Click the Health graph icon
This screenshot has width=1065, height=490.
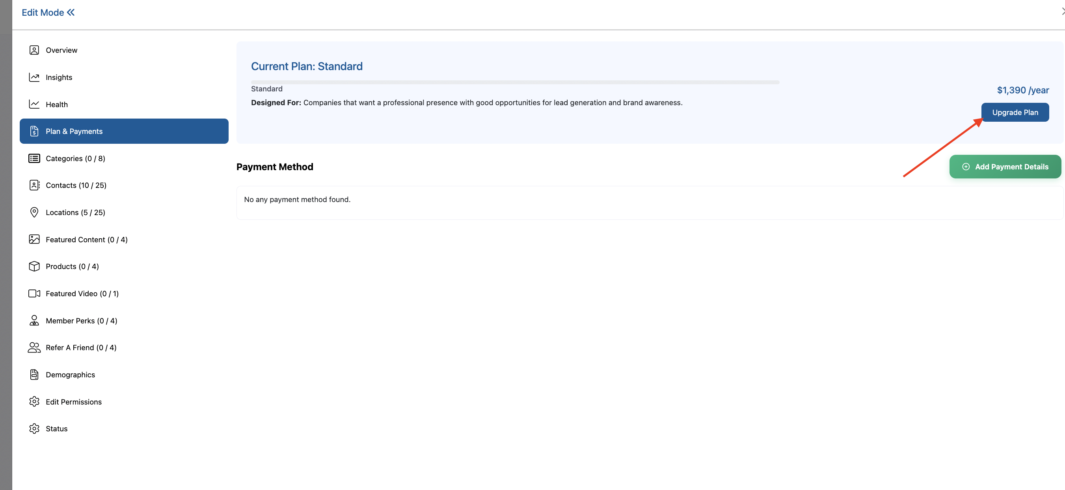pyautogui.click(x=34, y=104)
